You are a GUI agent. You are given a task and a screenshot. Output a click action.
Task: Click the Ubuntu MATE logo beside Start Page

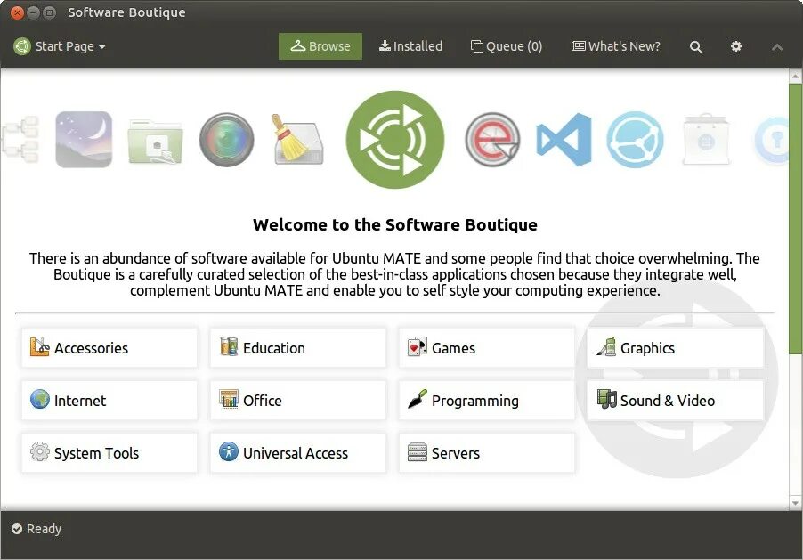[x=22, y=46]
